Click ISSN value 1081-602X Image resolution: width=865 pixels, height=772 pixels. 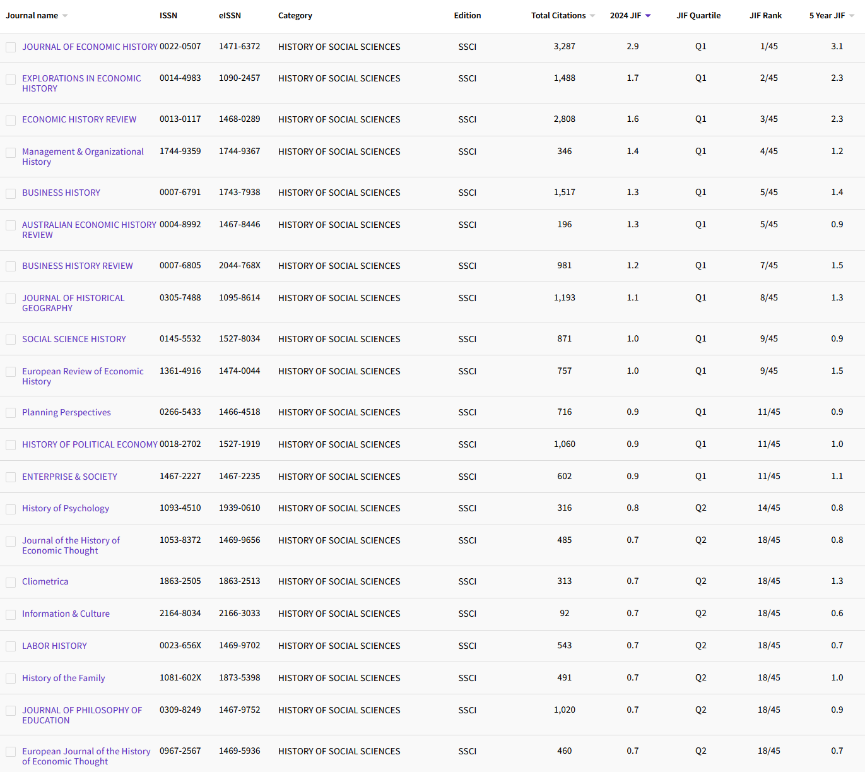[x=180, y=678]
